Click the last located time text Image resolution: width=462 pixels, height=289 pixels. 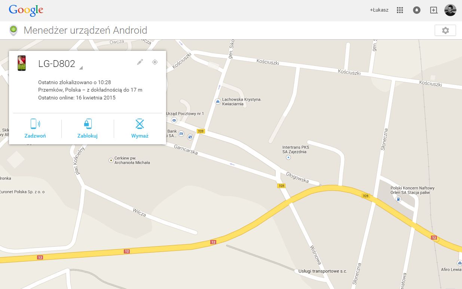coord(74,82)
